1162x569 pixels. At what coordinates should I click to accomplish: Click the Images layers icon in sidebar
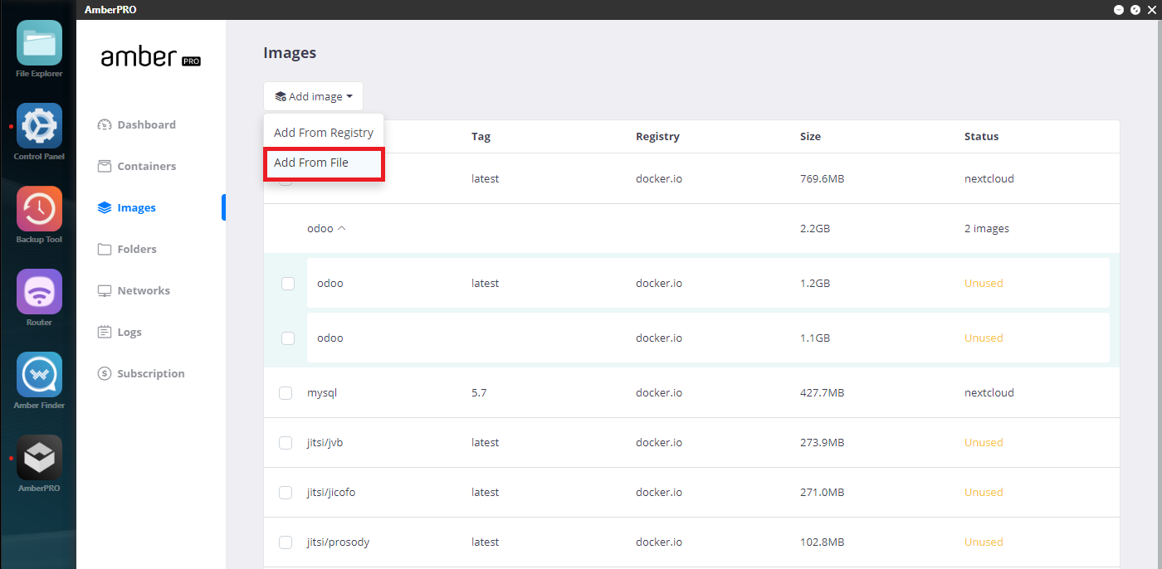[x=105, y=208]
